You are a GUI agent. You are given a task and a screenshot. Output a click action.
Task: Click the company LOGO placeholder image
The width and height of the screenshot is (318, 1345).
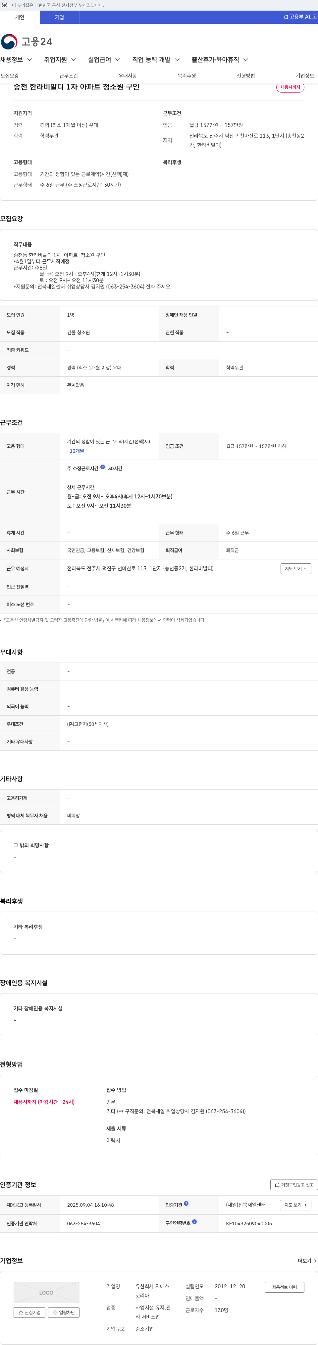(x=46, y=1292)
